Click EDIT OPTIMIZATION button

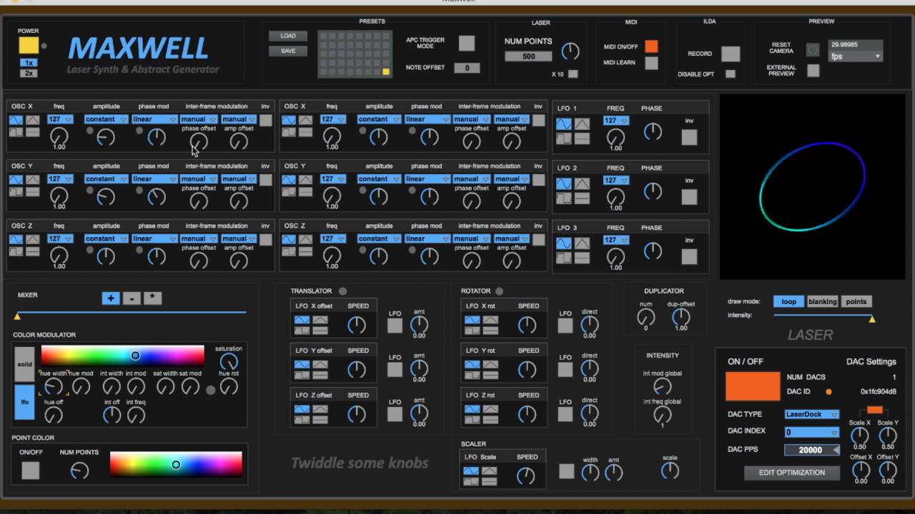[x=791, y=473]
